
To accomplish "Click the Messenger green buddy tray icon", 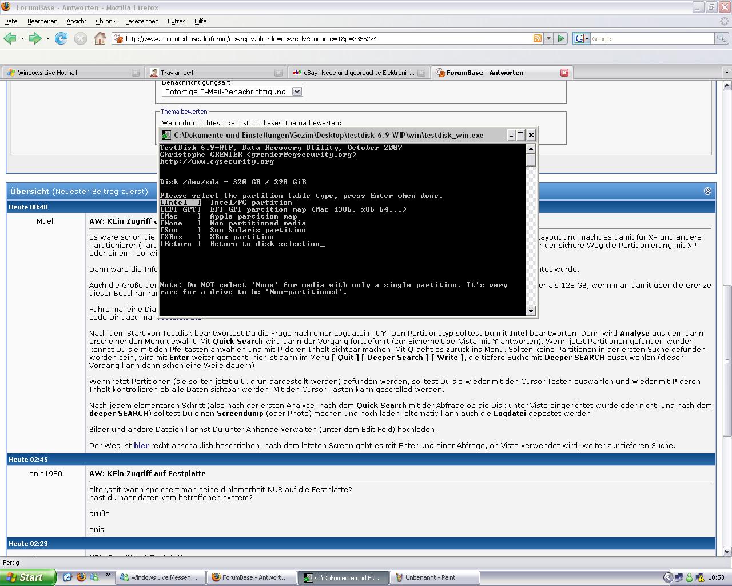I will [689, 577].
